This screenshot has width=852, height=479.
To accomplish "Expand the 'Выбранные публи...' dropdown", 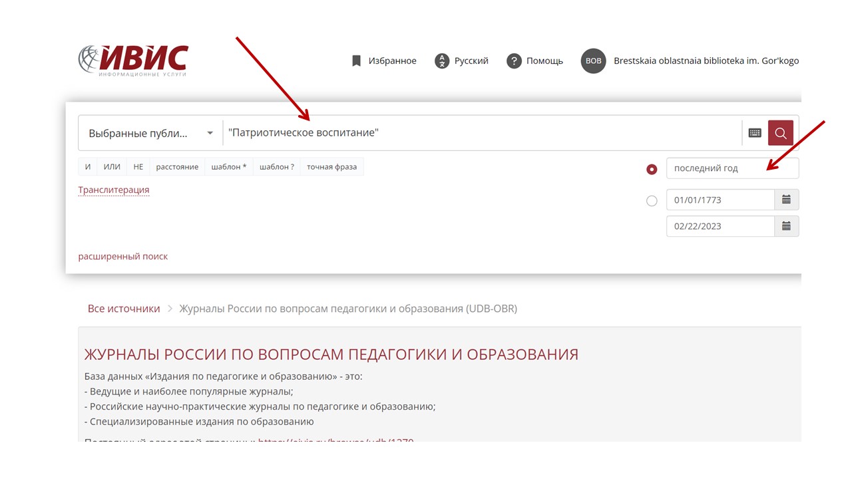I will [x=150, y=133].
